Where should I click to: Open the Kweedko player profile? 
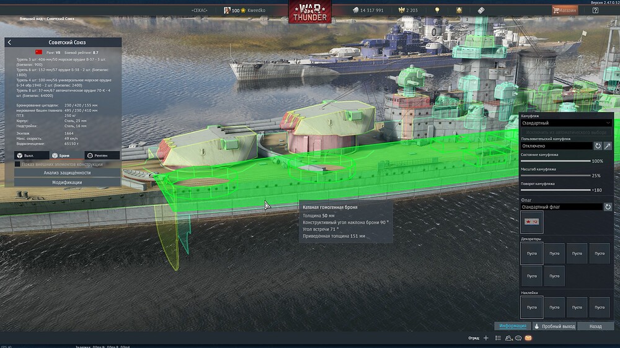256,11
